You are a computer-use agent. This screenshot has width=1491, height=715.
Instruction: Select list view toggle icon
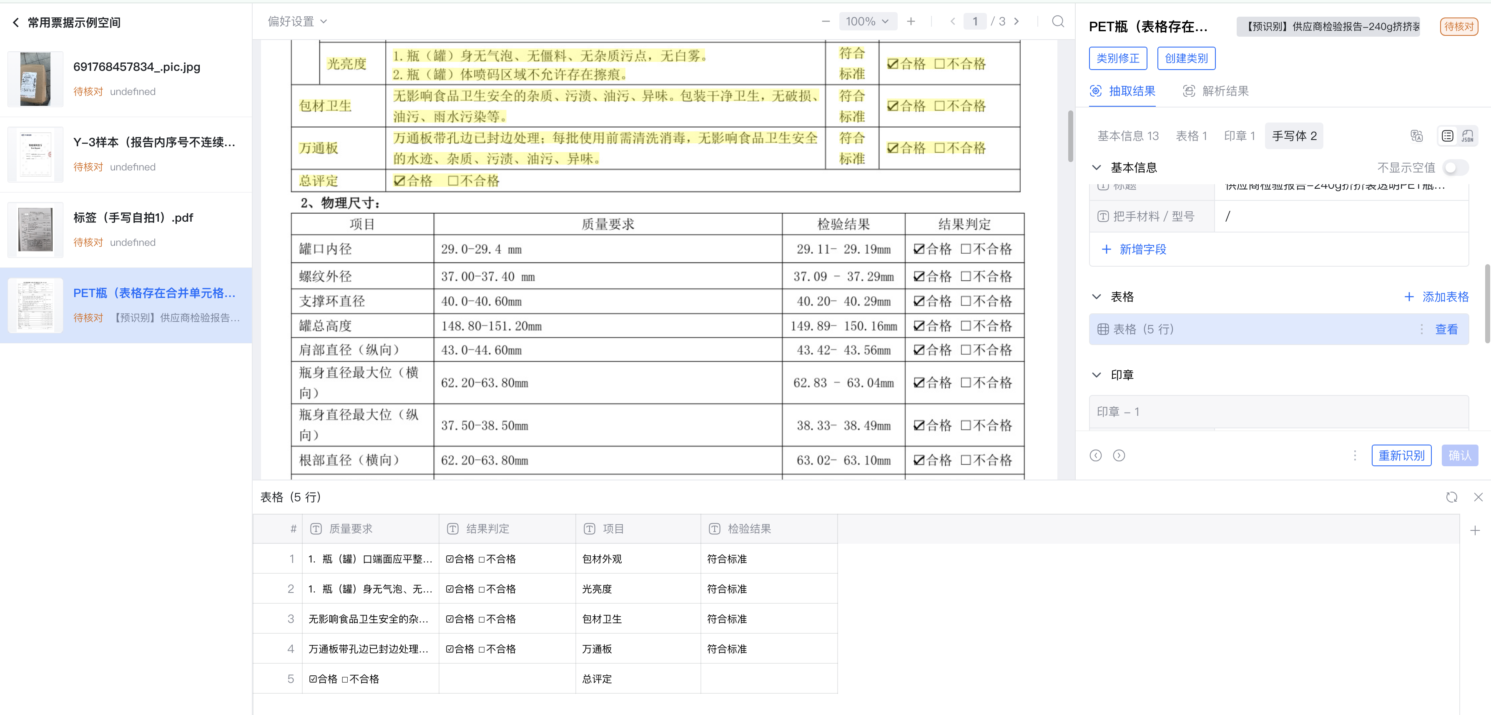(1447, 136)
